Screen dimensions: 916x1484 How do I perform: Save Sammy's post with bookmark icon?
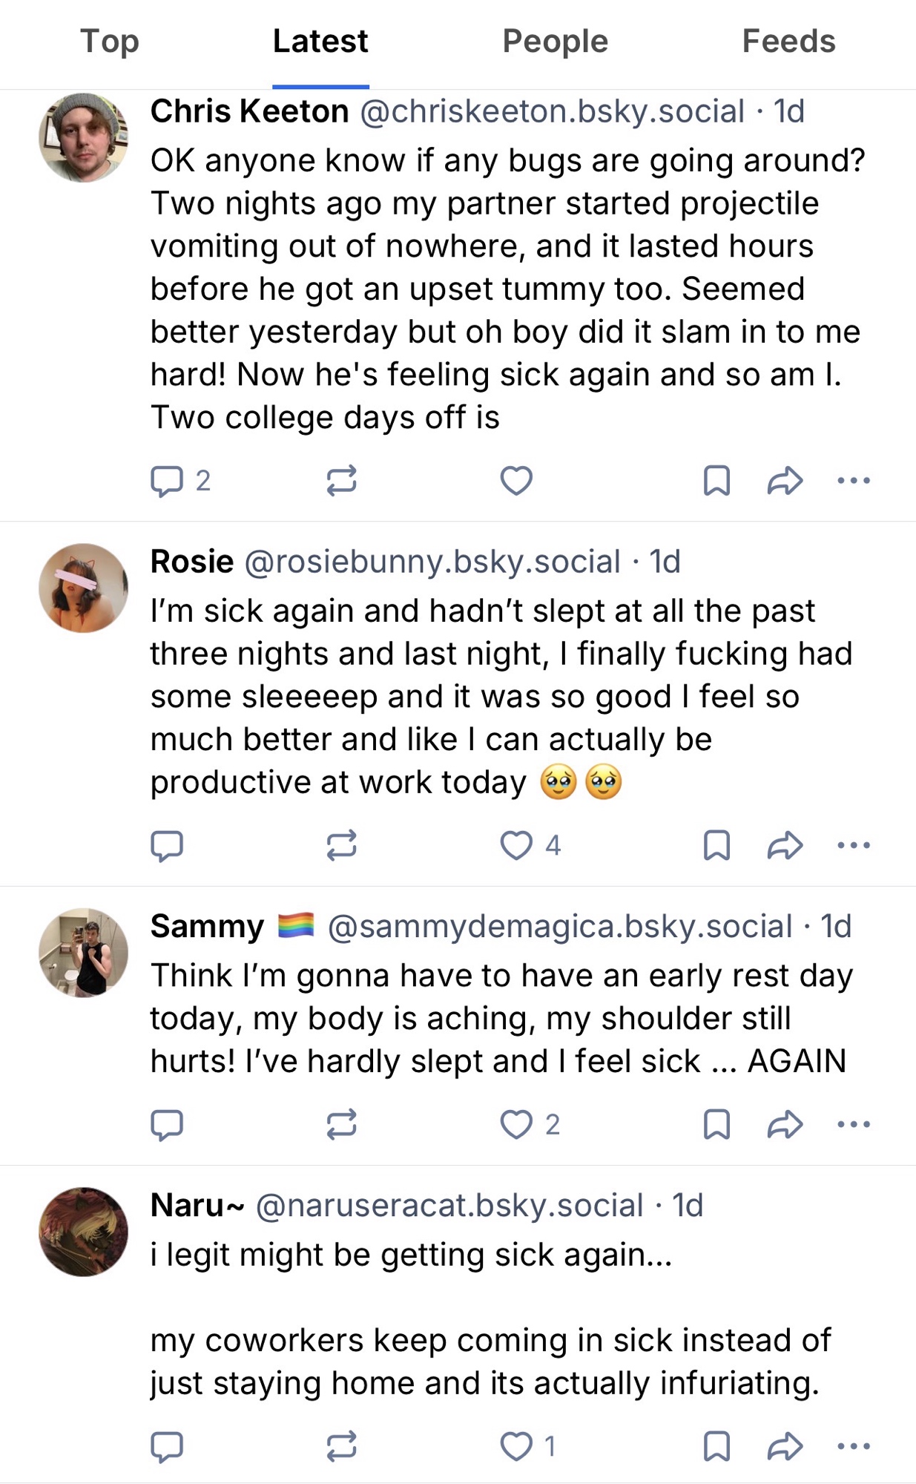(x=716, y=1124)
